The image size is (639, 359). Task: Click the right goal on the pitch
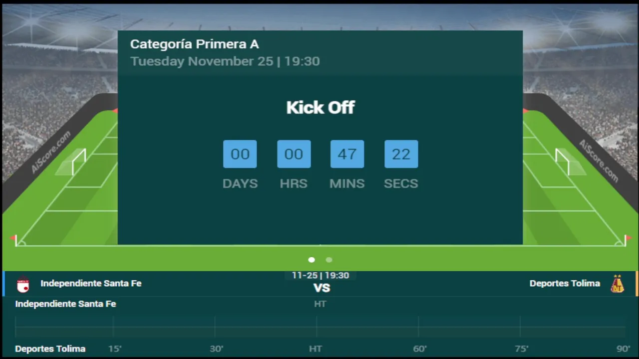[562, 162]
